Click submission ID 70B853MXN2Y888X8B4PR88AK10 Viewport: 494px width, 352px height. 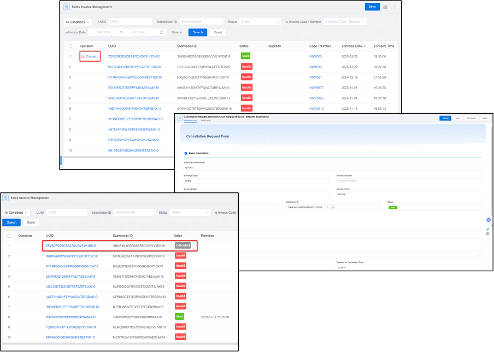point(137,317)
